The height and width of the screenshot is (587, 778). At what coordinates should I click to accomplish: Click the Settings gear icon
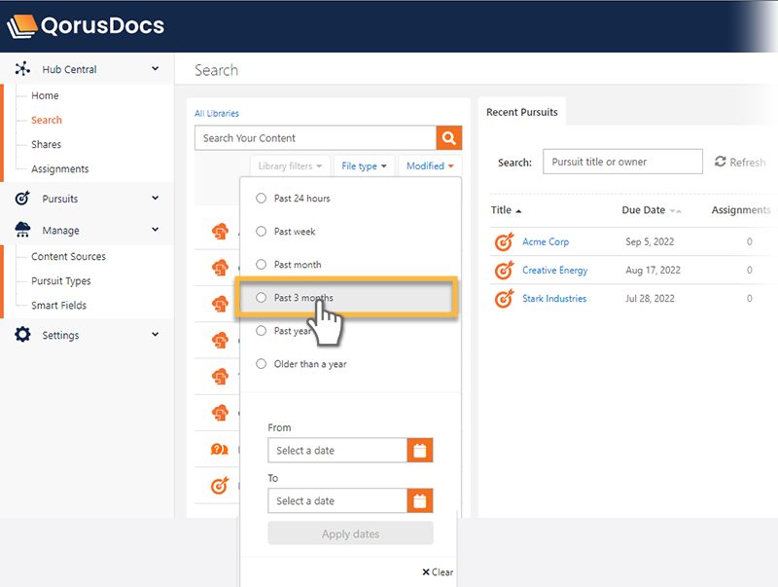[22, 335]
